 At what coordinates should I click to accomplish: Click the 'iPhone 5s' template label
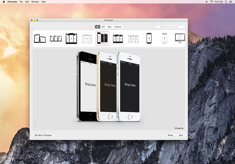point(179,128)
